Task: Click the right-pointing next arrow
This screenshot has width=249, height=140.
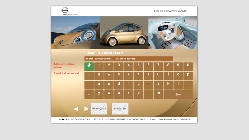Action: tap(87, 109)
